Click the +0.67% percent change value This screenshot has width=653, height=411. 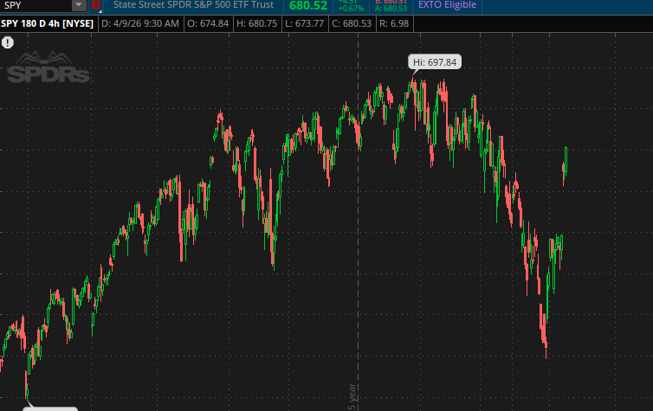click(351, 9)
